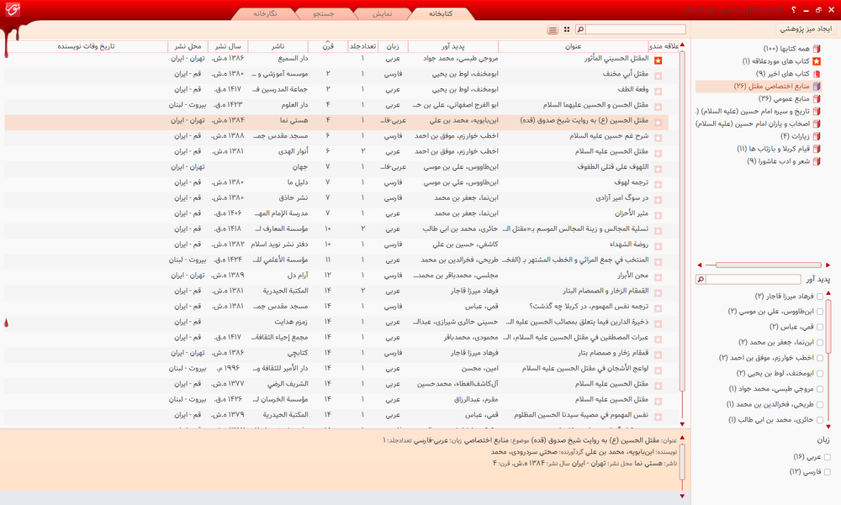
Task: Check the اخطب خوارزم، موفق بن احمد filter
Action: pyautogui.click(x=819, y=358)
